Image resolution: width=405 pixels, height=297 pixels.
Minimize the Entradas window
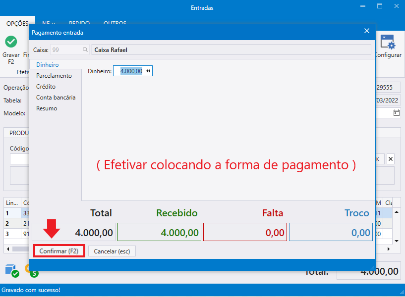tap(363, 6)
